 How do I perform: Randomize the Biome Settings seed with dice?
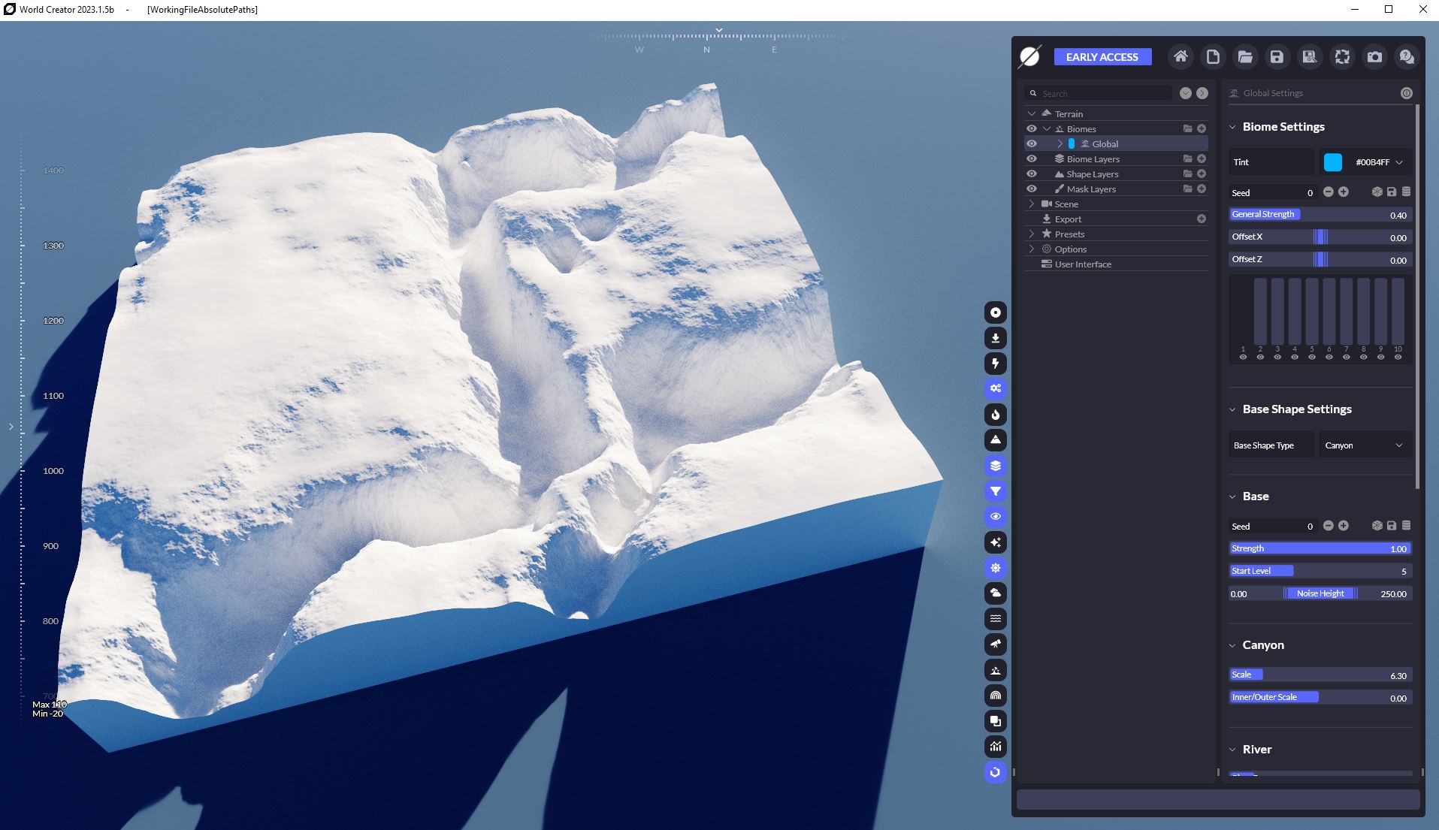(x=1377, y=192)
